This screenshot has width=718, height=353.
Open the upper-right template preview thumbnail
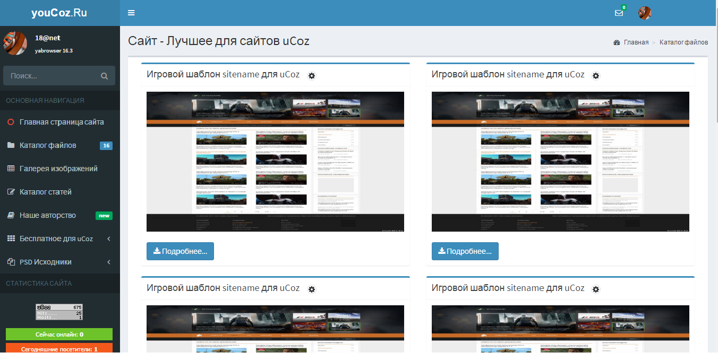[560, 162]
